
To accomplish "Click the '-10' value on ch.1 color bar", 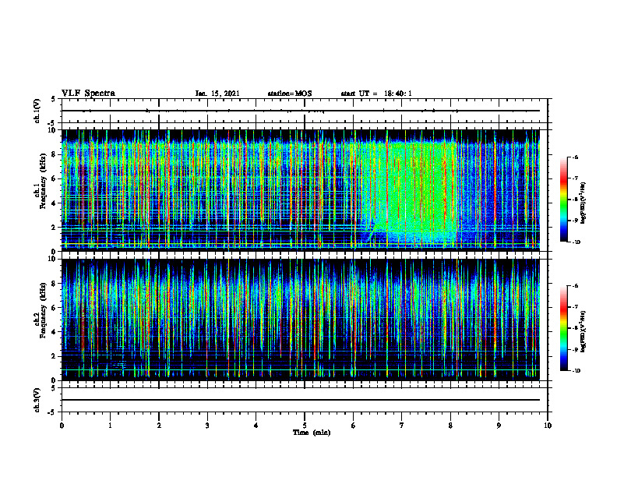I will [x=576, y=242].
